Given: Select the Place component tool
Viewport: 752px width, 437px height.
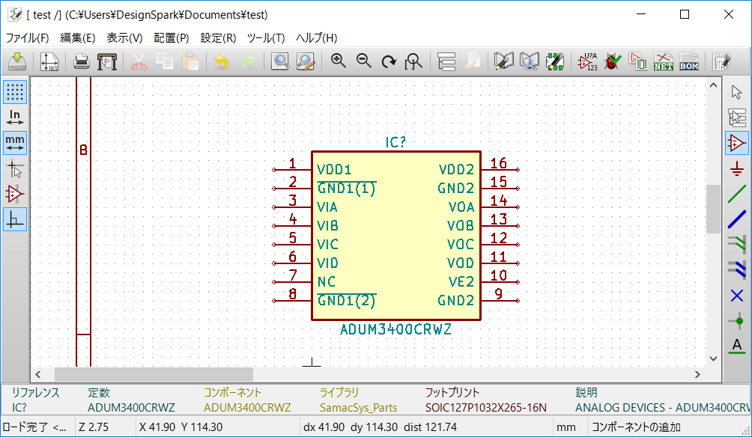Looking at the screenshot, I should coord(737,143).
